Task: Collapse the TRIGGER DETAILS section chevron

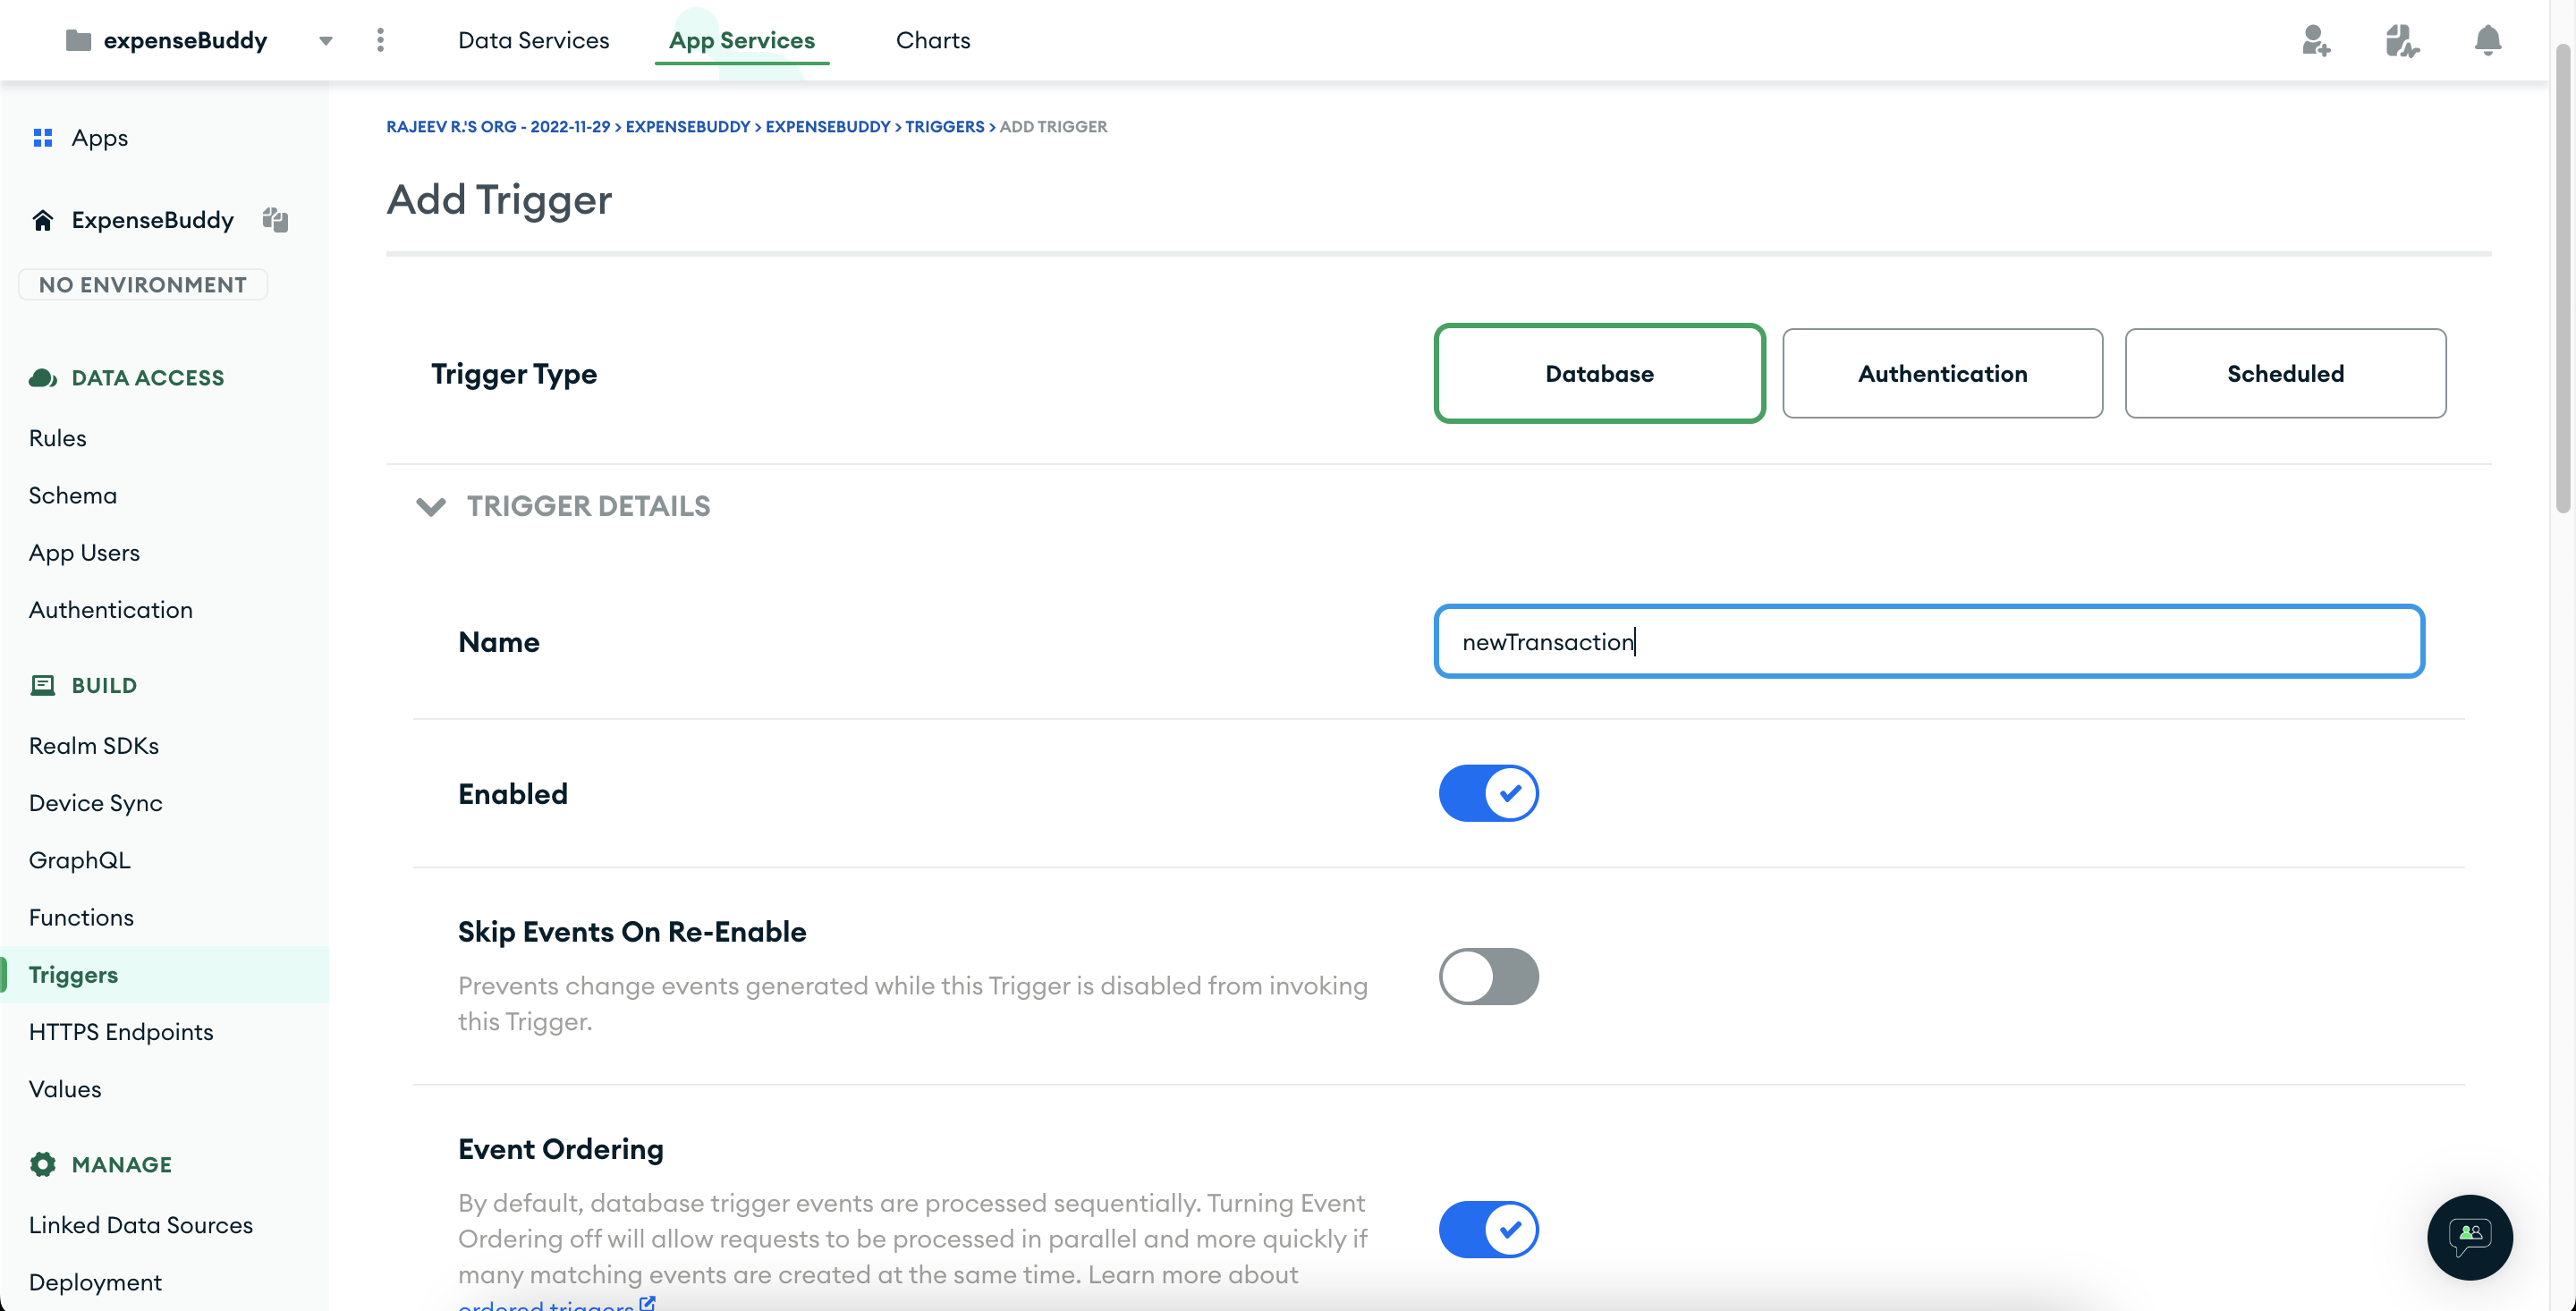Action: 430,506
